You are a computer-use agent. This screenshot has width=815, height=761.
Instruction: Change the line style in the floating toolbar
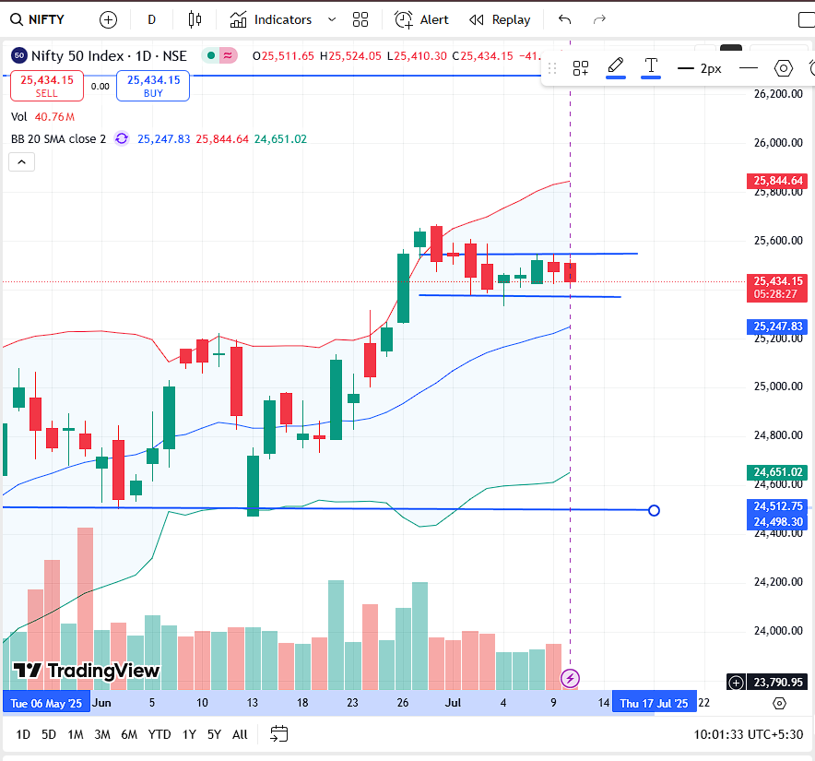pos(749,68)
